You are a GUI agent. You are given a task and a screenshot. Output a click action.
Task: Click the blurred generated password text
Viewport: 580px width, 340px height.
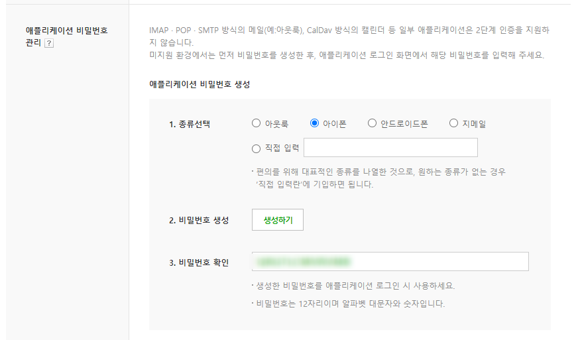304,262
